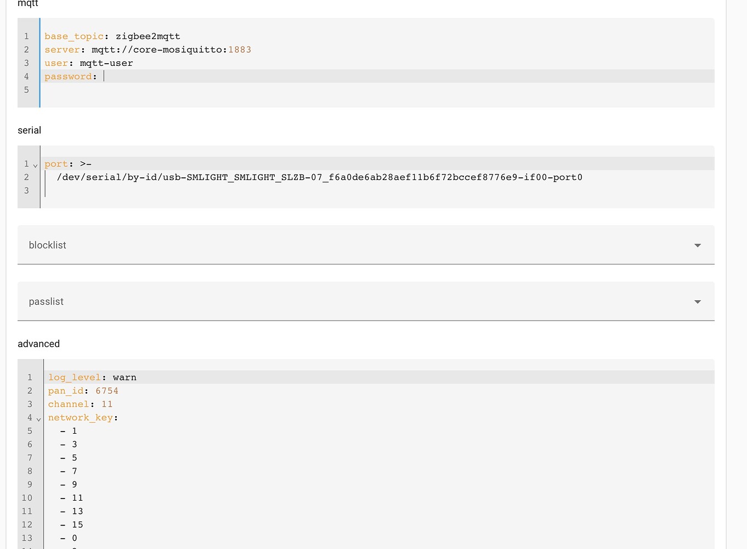The height and width of the screenshot is (549, 747).
Task: Click the channel value 11
Action: point(107,404)
